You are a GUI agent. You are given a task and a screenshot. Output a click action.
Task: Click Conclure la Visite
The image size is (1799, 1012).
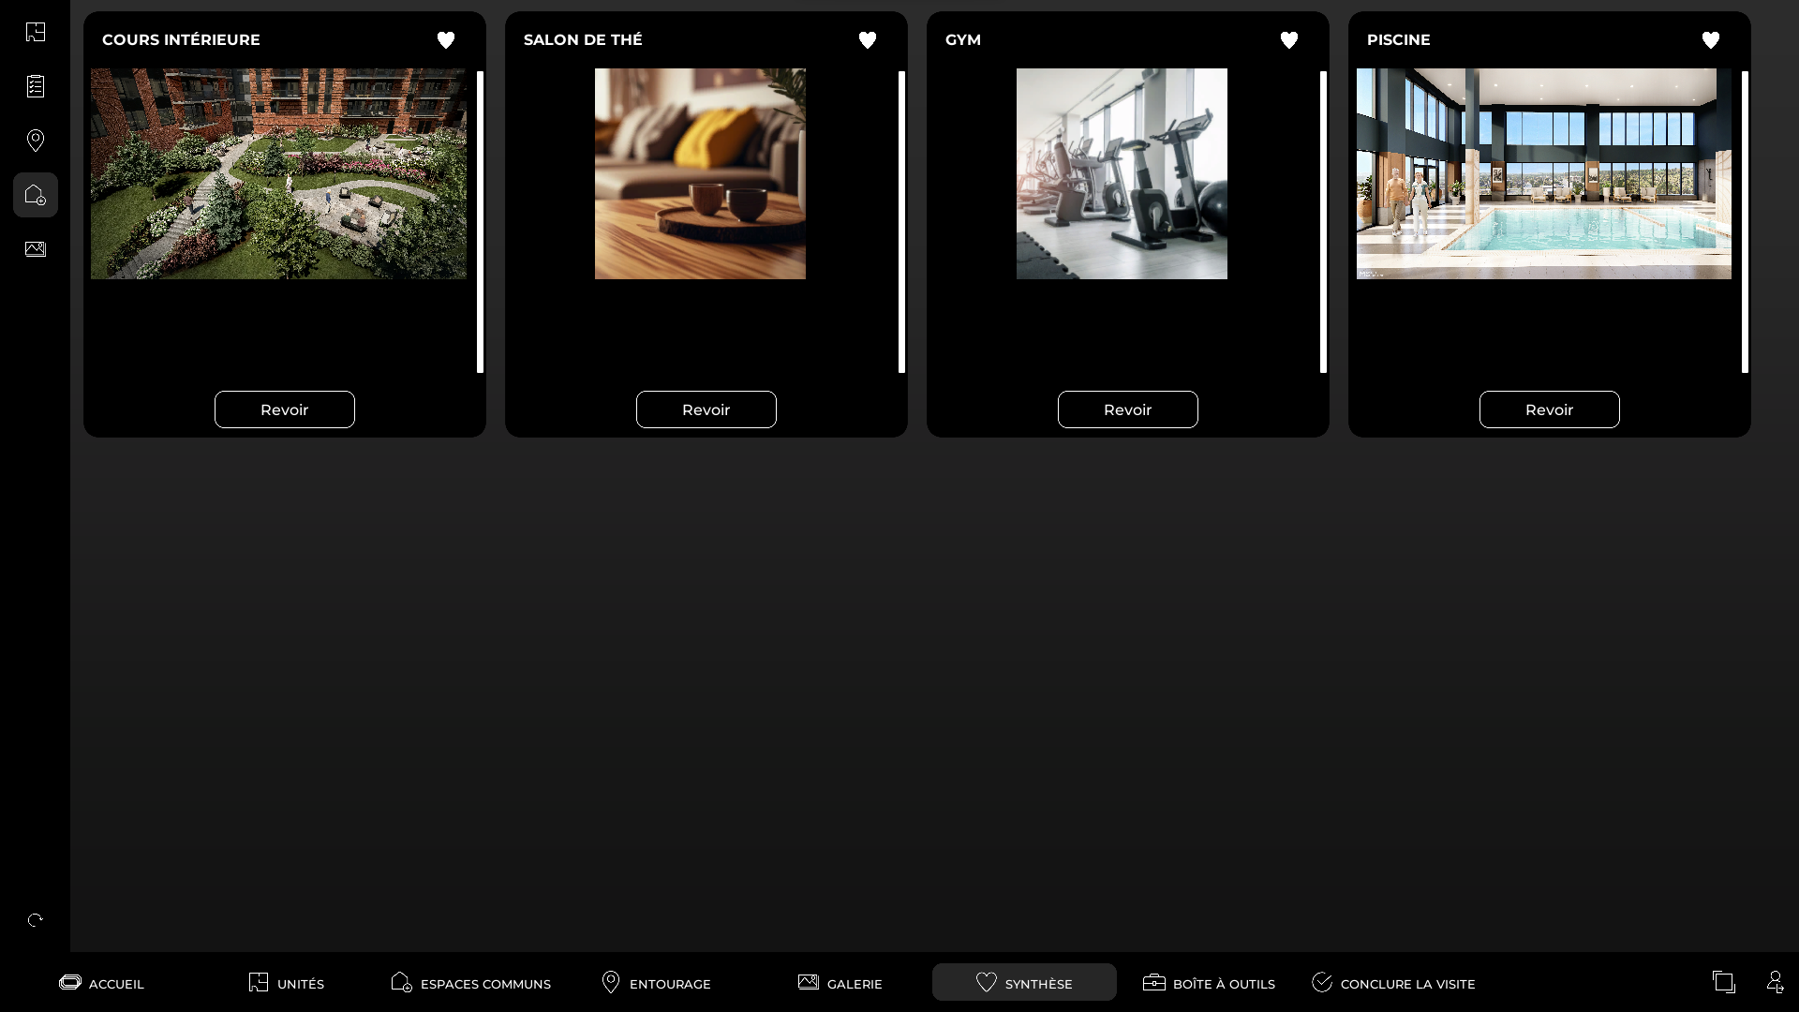[1394, 983]
